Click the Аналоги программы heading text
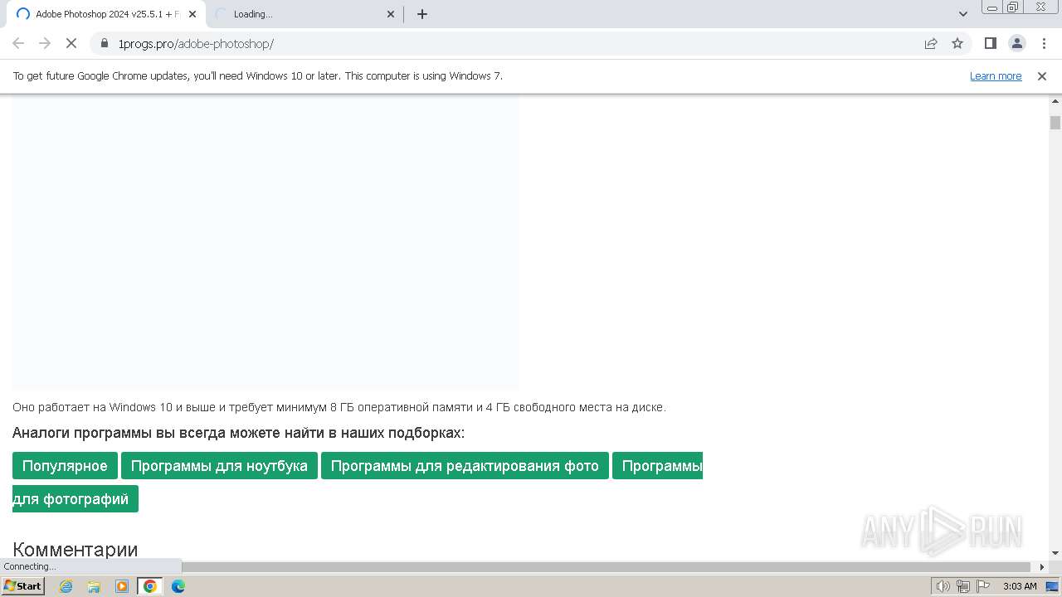Image resolution: width=1062 pixels, height=597 pixels. [238, 433]
